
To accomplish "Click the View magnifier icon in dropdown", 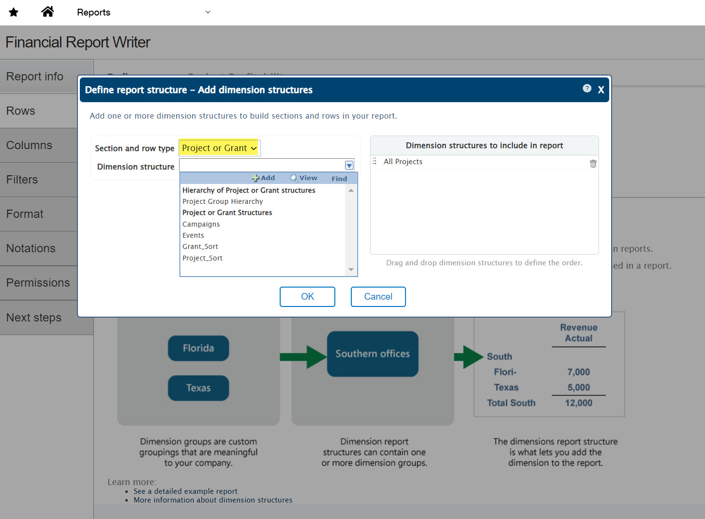I will 294,178.
